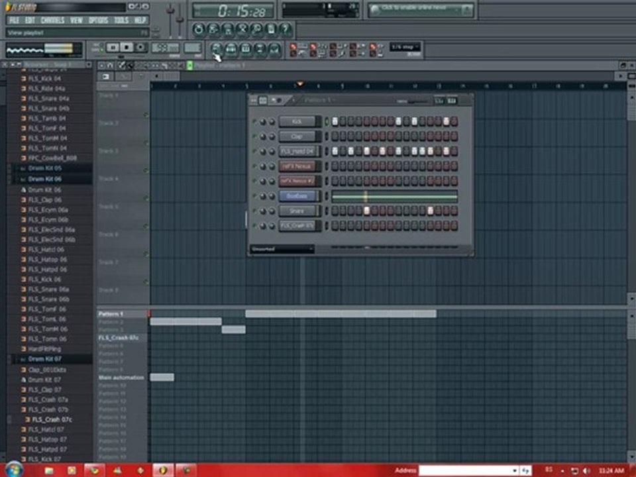This screenshot has height=477, width=636.
Task: Open the Pattern 1 title dropdown in sequencer
Action: [320, 100]
